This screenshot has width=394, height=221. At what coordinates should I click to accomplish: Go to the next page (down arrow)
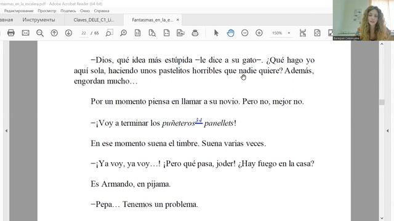68,33
